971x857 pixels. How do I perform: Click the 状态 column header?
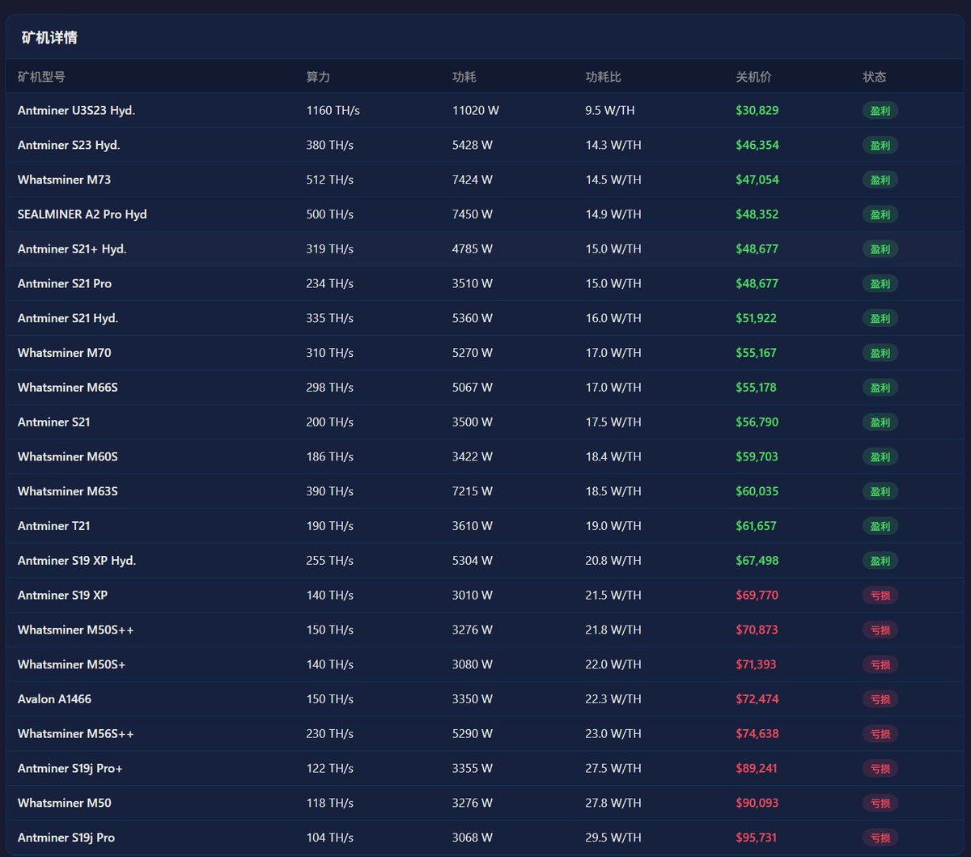coord(875,77)
